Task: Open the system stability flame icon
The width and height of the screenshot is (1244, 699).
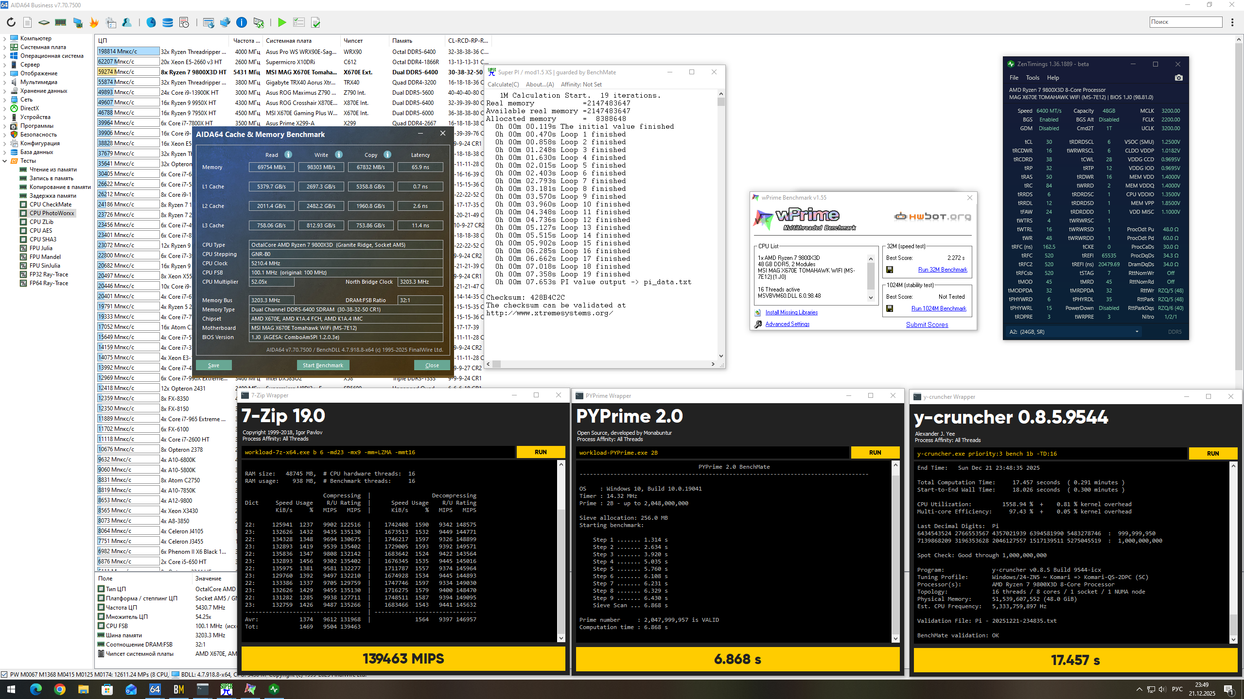Action: click(94, 22)
